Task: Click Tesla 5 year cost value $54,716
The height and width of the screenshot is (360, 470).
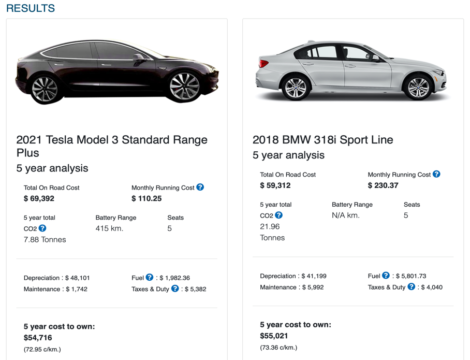Action: coord(38,338)
